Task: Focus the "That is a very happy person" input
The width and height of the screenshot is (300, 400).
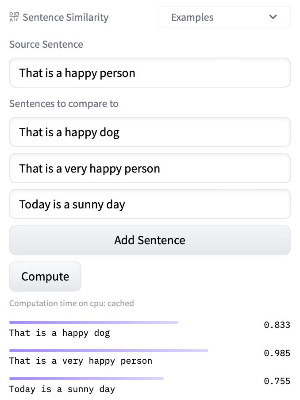Action: coord(150,168)
